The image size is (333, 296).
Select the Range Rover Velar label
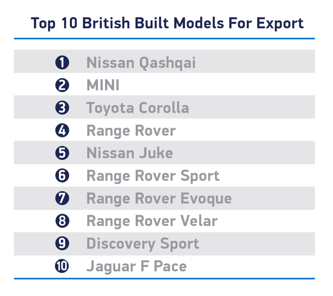click(152, 221)
